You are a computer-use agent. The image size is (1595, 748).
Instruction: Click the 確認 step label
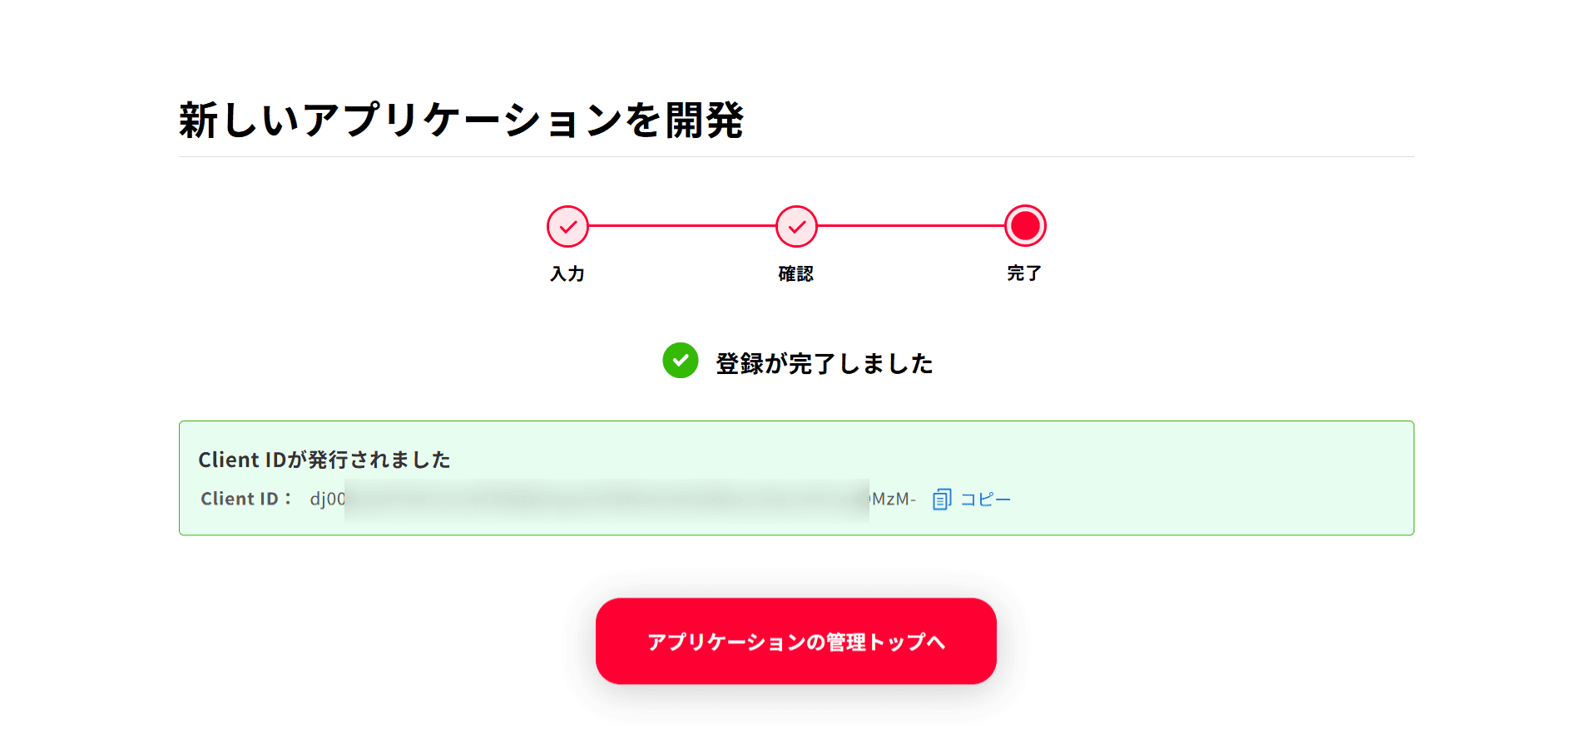796,273
